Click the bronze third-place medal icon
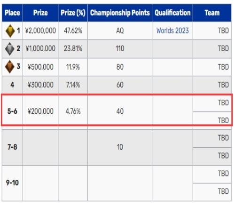 click(10, 67)
